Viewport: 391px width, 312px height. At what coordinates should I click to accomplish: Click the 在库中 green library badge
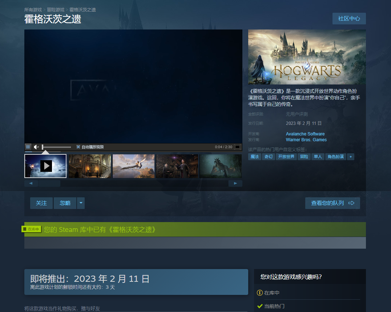point(31,229)
